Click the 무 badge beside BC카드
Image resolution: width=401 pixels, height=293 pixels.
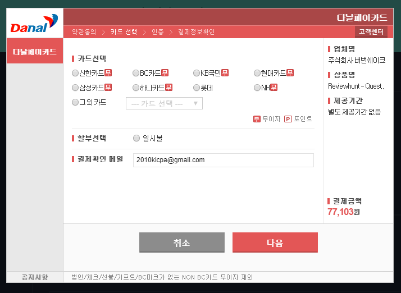point(165,73)
